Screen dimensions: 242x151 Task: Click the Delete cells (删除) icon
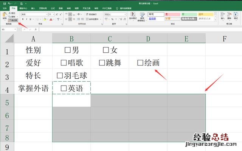point(229,16)
